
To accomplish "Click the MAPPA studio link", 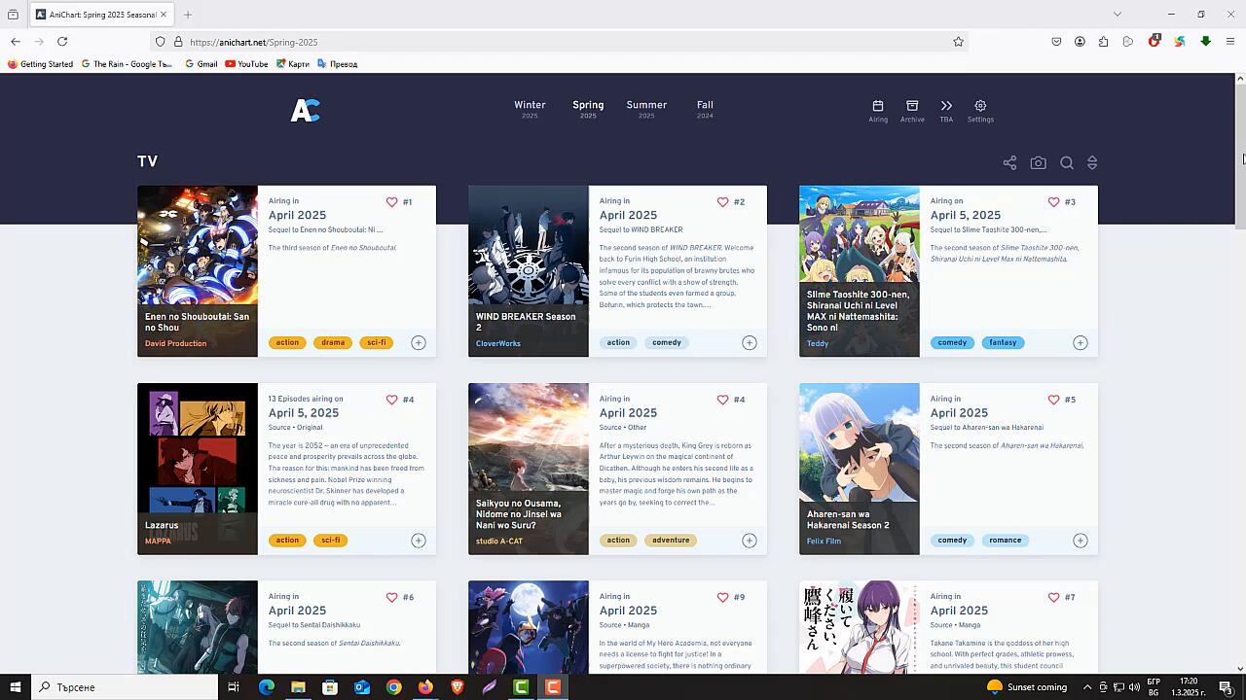I will pyautogui.click(x=158, y=541).
